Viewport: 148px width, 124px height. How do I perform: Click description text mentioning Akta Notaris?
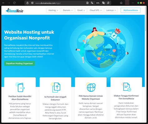point(55,111)
